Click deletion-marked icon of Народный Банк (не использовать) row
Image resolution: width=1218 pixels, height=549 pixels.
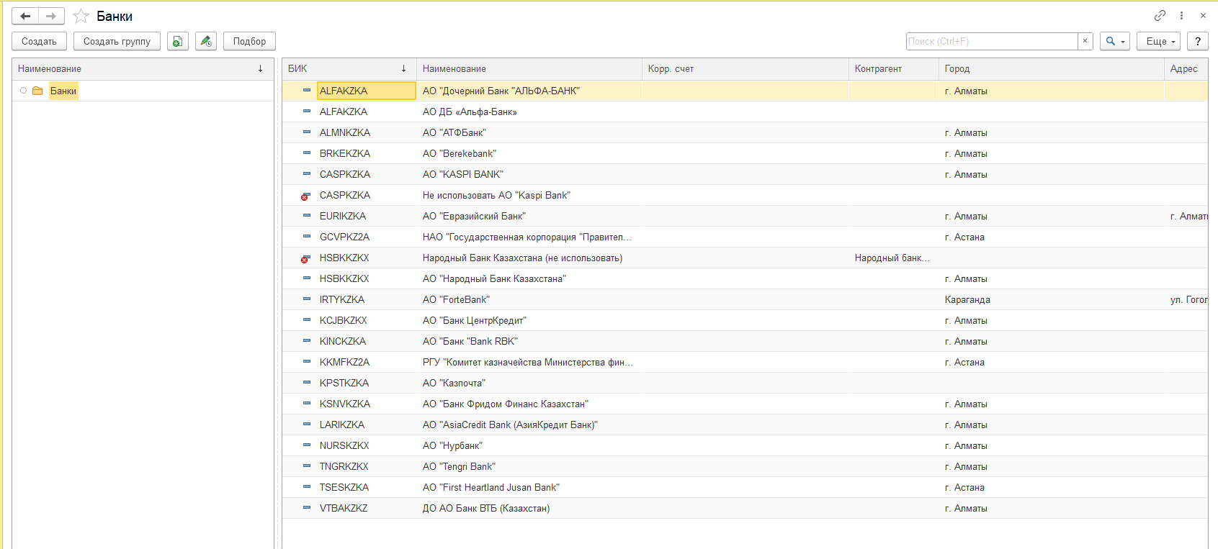[x=306, y=258]
